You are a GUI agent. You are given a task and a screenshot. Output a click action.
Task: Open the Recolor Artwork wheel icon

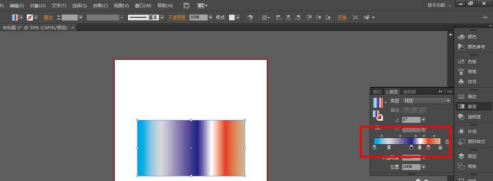250,18
